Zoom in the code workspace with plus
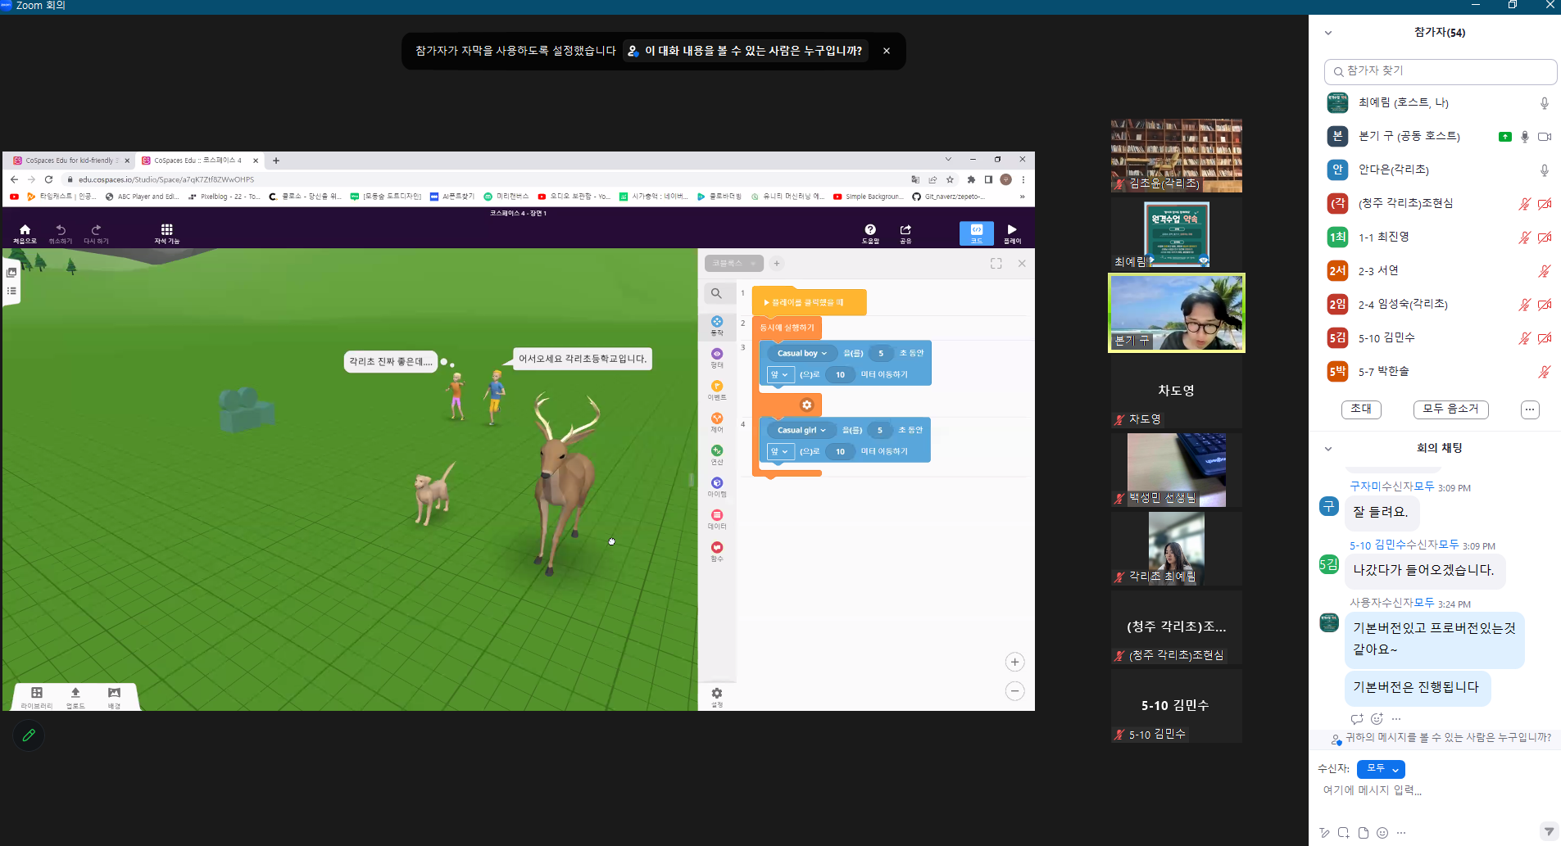 tap(1014, 662)
